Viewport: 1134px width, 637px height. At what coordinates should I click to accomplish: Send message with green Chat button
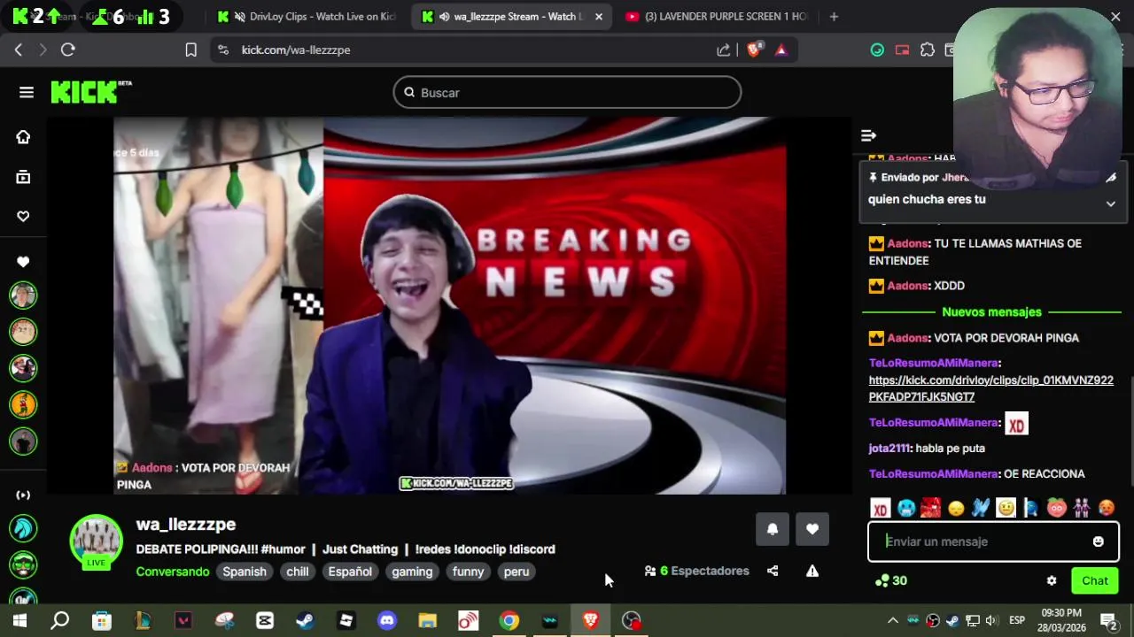click(1095, 580)
